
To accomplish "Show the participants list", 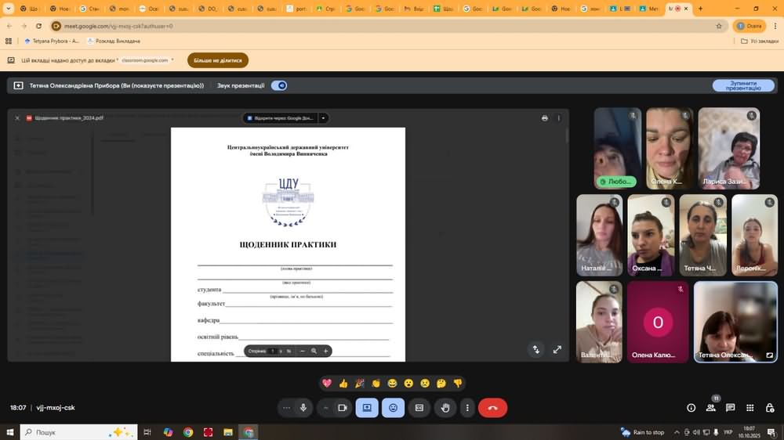I will pos(710,408).
